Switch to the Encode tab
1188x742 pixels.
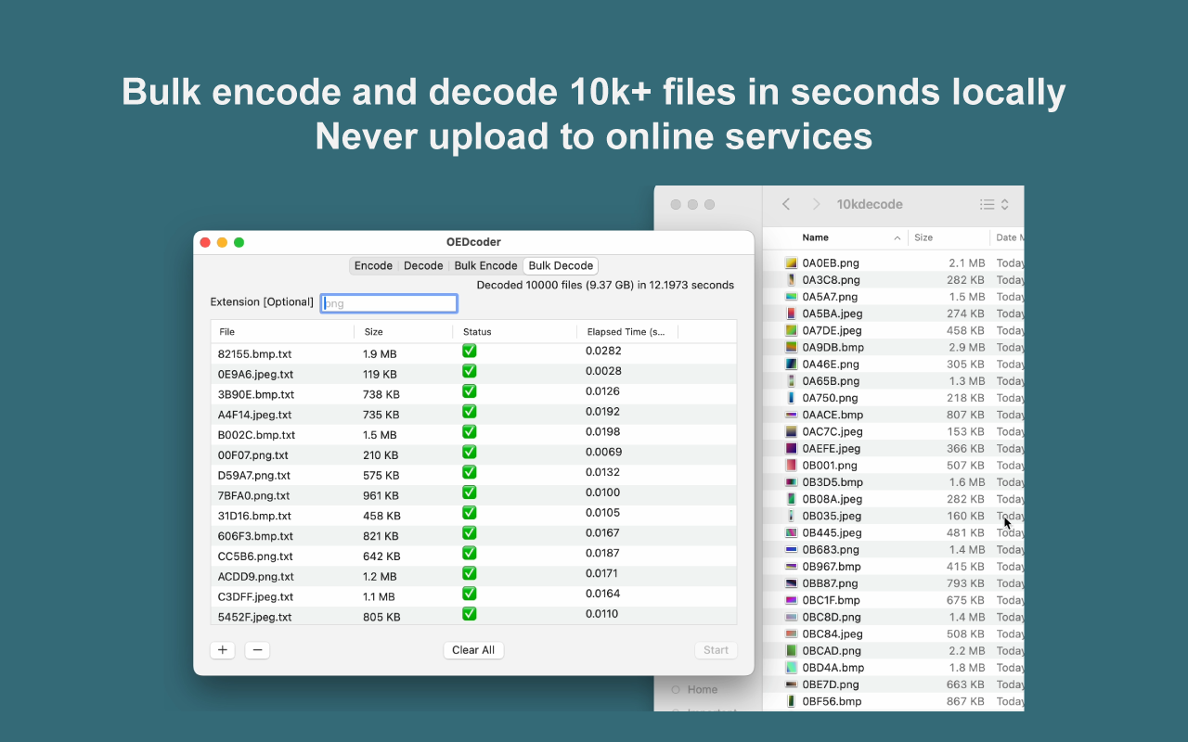[x=373, y=265]
